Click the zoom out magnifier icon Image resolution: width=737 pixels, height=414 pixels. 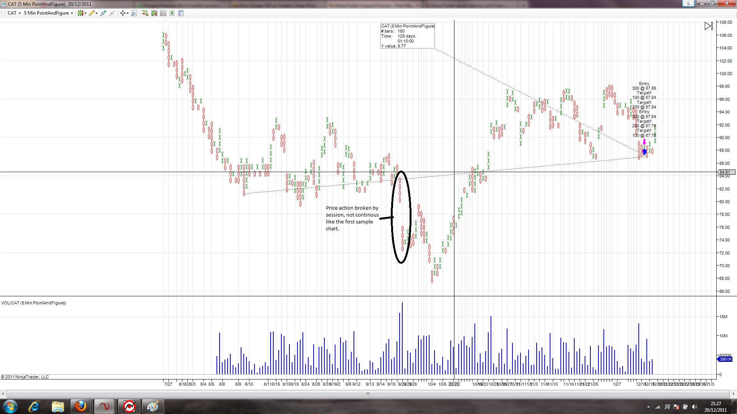(112, 13)
